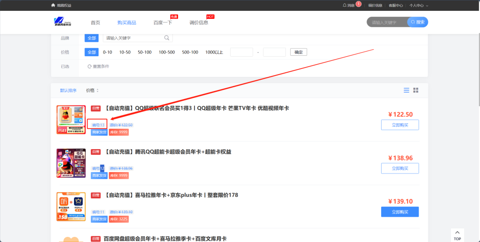Click the minimum price input field

point(241,52)
